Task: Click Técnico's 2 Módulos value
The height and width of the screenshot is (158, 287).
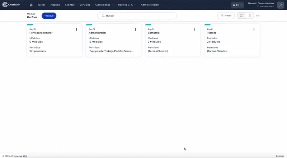Action: (x=213, y=42)
